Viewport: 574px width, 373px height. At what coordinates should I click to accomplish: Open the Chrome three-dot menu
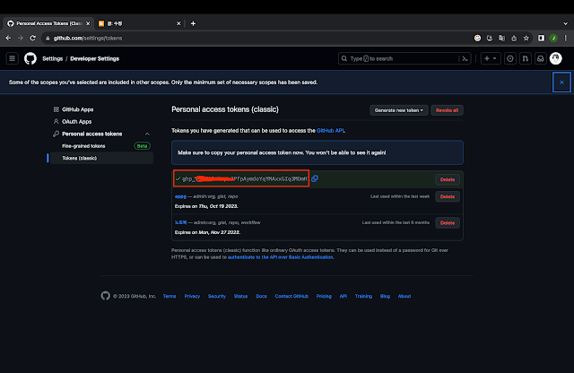pos(566,38)
